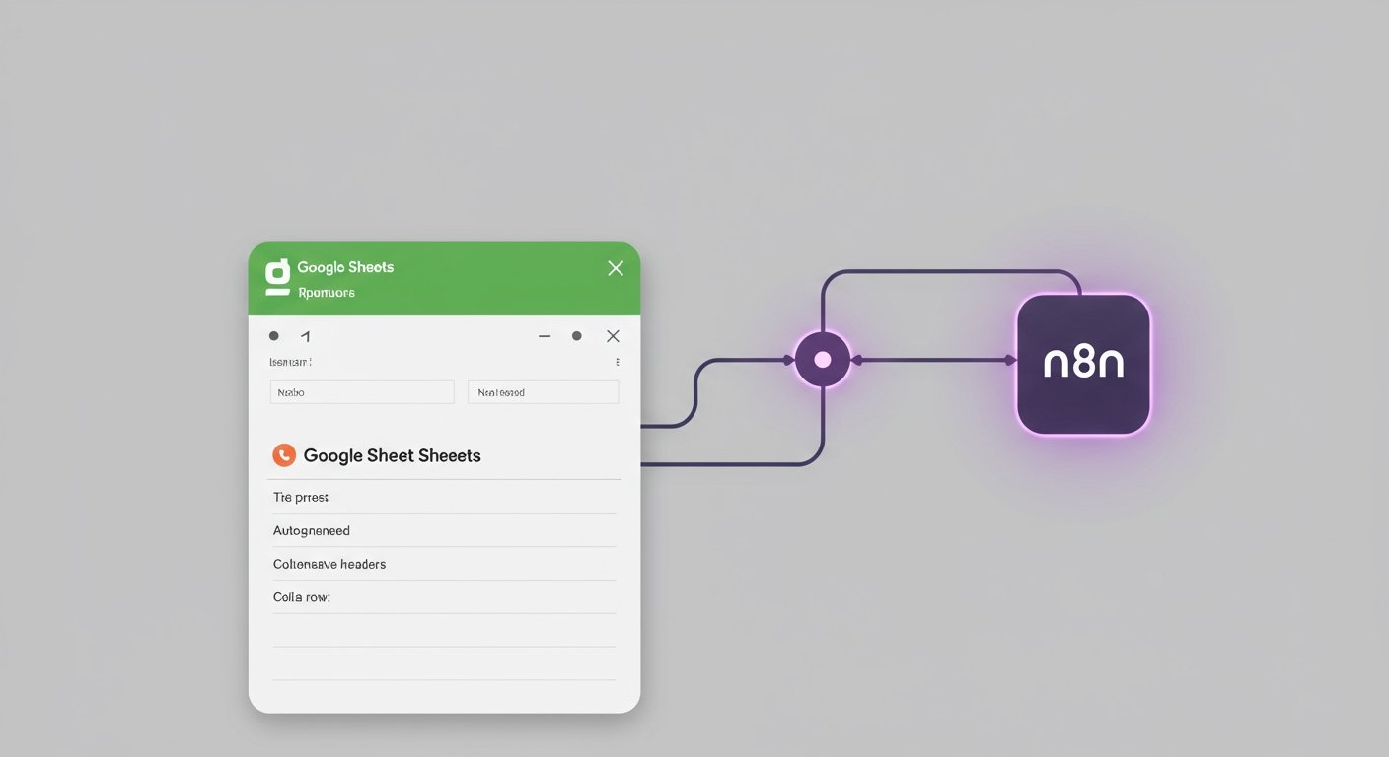Open the vertical dots menu above the input fields

click(x=618, y=362)
